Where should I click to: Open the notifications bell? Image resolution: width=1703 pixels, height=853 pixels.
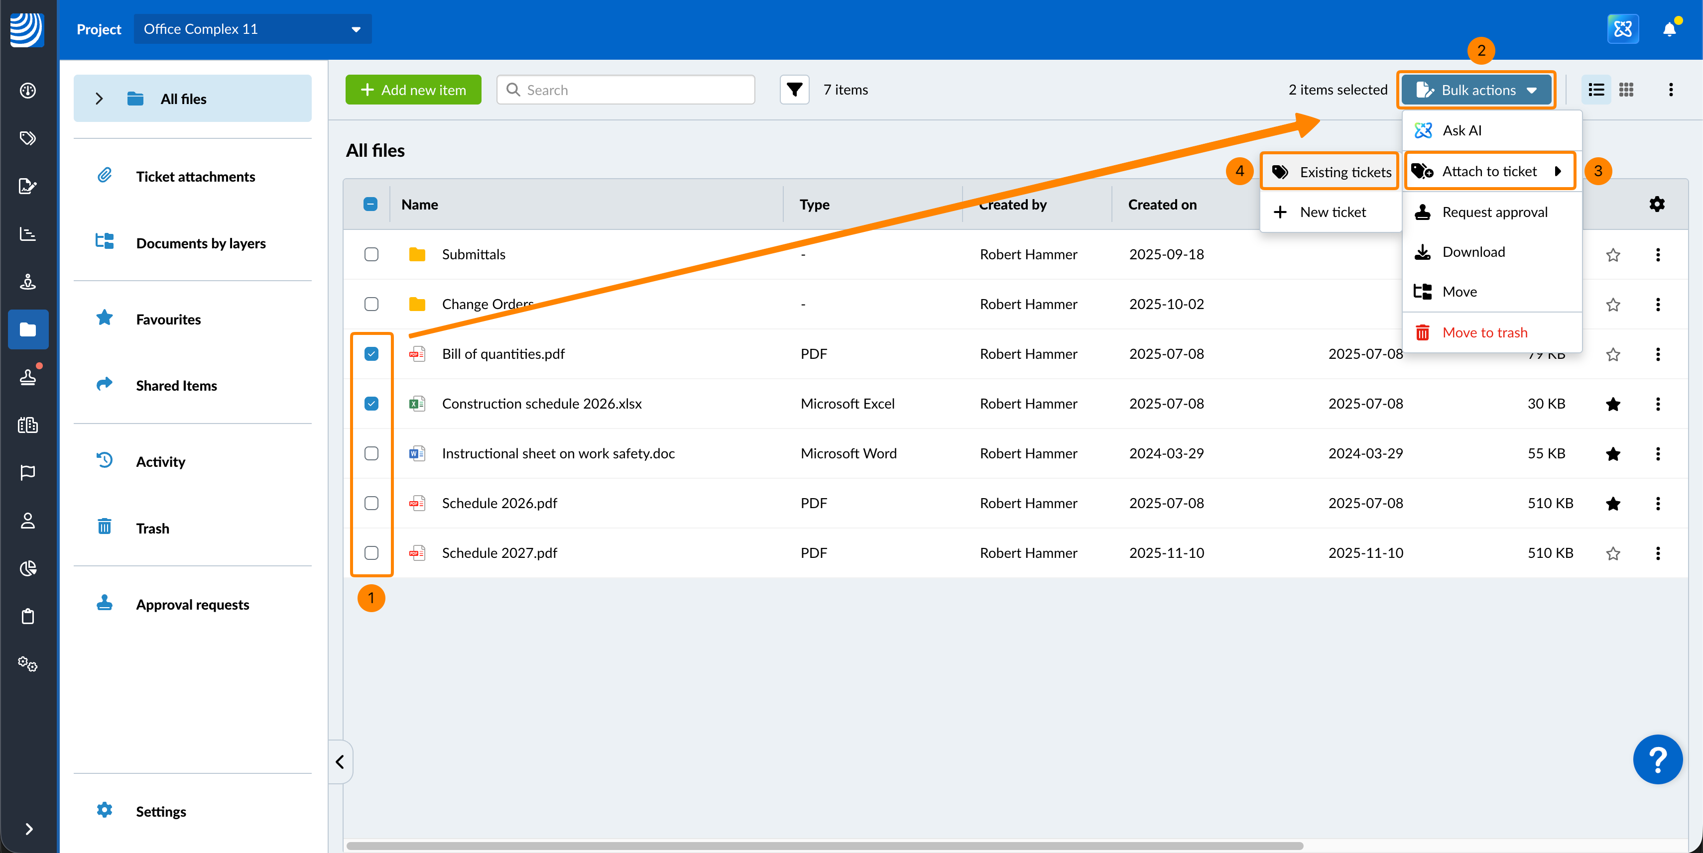1669,29
